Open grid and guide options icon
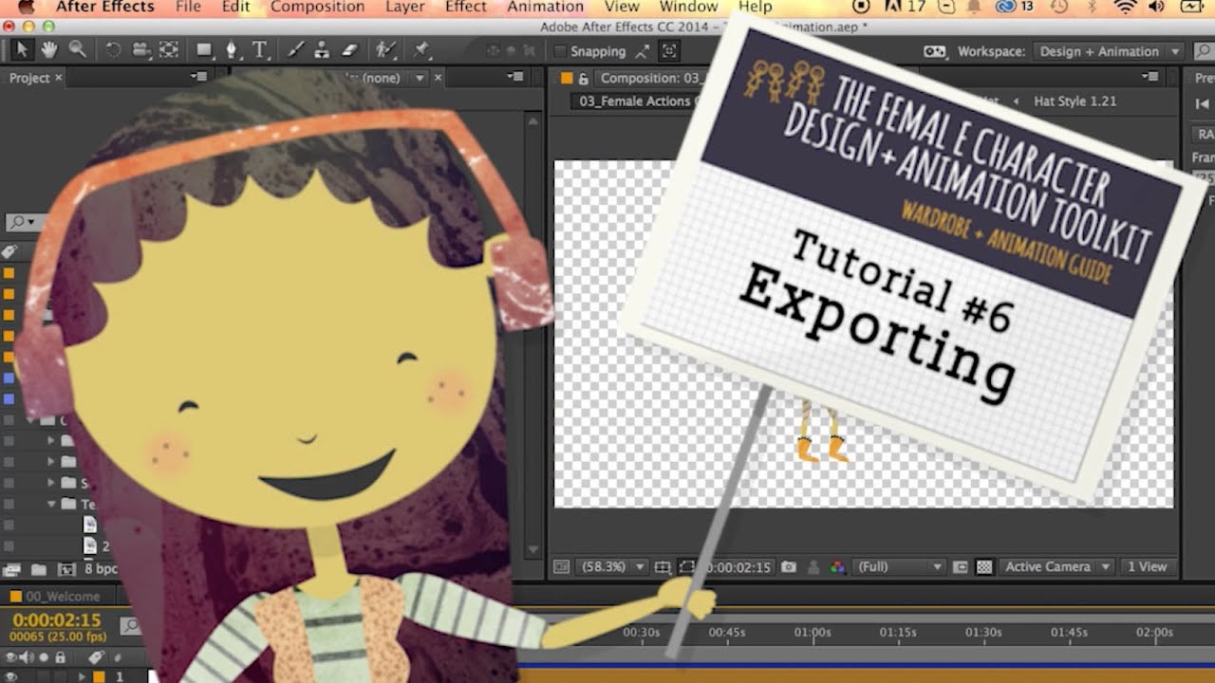Image resolution: width=1215 pixels, height=683 pixels. point(663,567)
